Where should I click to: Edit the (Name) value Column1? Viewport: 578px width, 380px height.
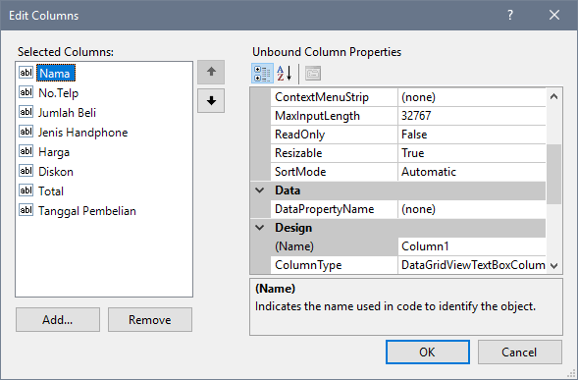[472, 246]
